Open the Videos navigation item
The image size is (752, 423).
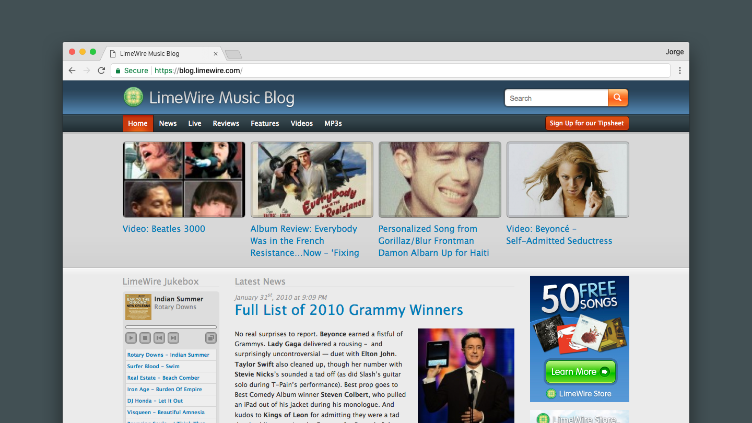coord(301,123)
